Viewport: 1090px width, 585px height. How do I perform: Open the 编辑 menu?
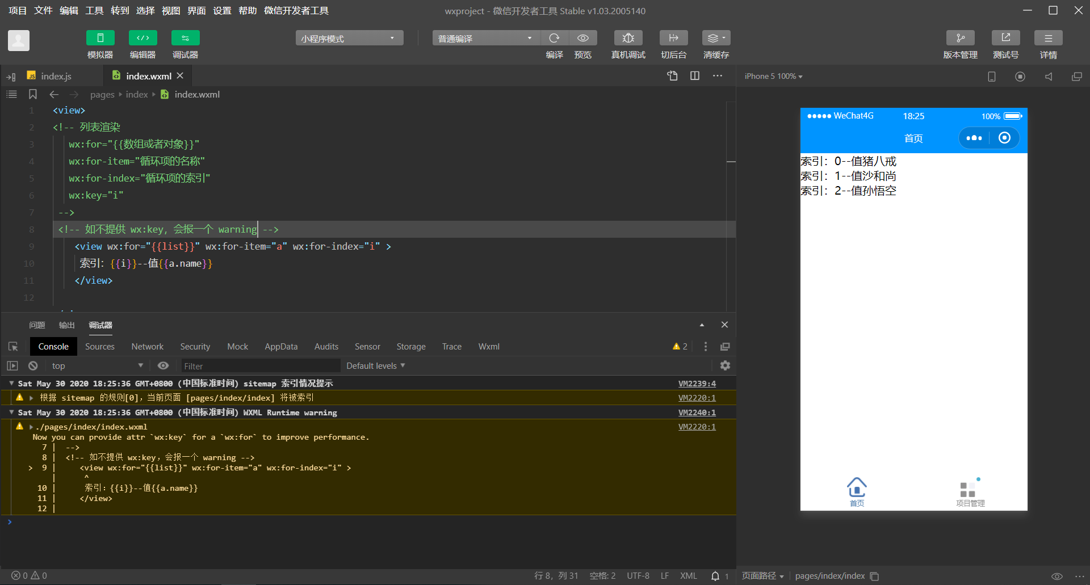[x=69, y=11]
